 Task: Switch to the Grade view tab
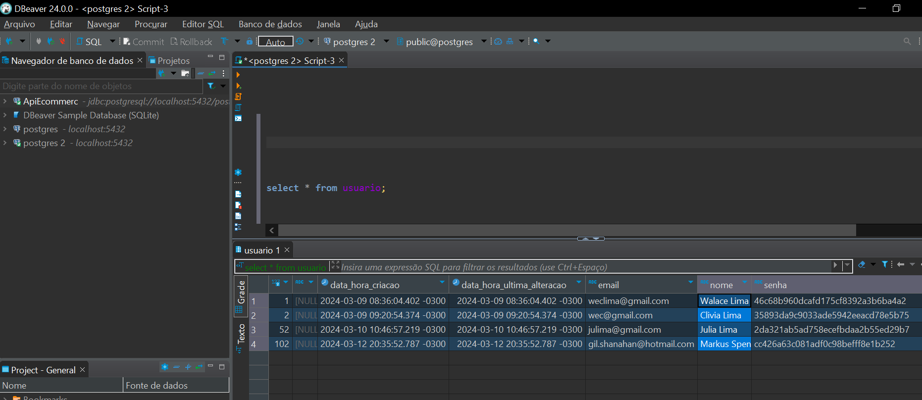tap(241, 296)
